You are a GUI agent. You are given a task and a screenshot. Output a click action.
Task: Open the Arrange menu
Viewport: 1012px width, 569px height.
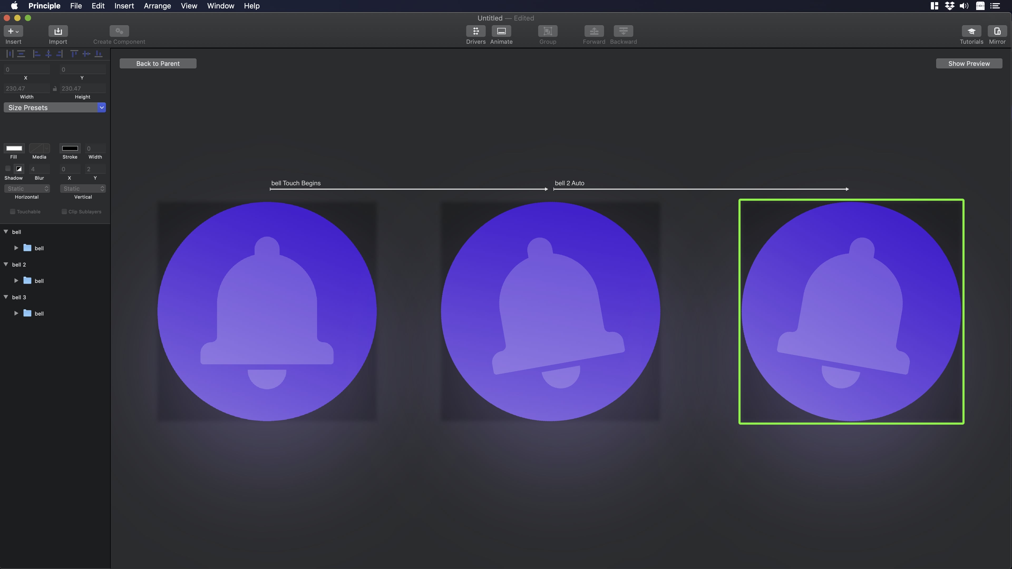pos(157,6)
